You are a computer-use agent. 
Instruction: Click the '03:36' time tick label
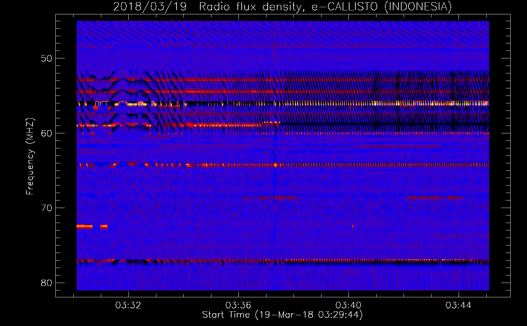point(238,305)
